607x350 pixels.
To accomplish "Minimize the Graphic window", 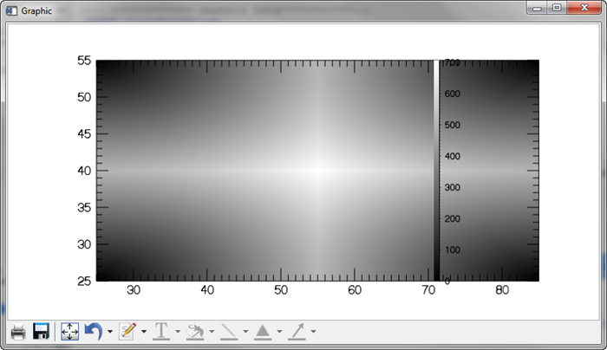I will point(538,8).
